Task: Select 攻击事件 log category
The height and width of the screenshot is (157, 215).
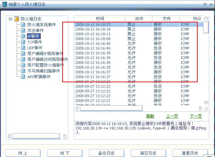Action: [35, 30]
